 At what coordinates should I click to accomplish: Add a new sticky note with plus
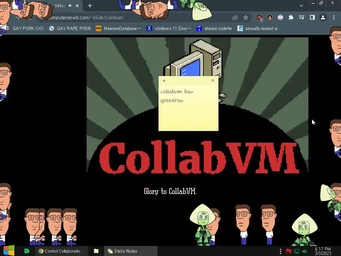(x=164, y=81)
